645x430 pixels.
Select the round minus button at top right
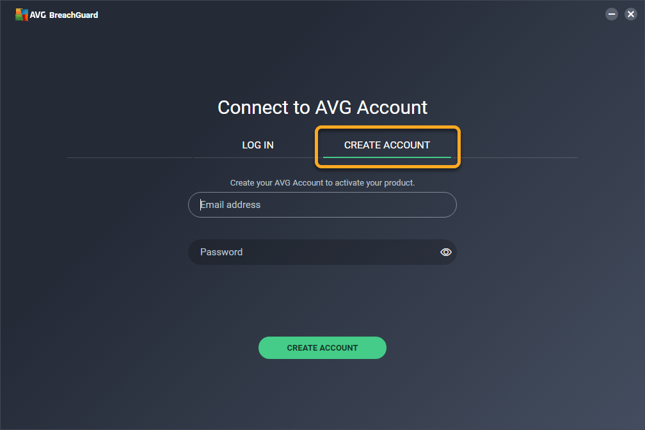coord(612,14)
